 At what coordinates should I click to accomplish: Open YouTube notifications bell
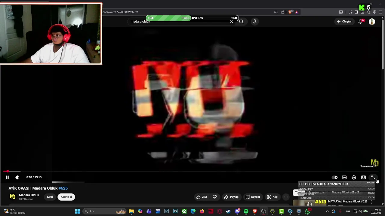pyautogui.click(x=360, y=22)
